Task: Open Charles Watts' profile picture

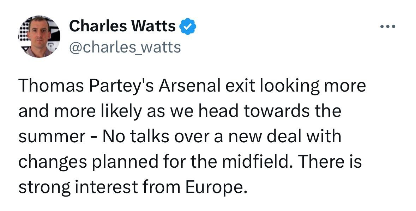Action: coord(39,37)
